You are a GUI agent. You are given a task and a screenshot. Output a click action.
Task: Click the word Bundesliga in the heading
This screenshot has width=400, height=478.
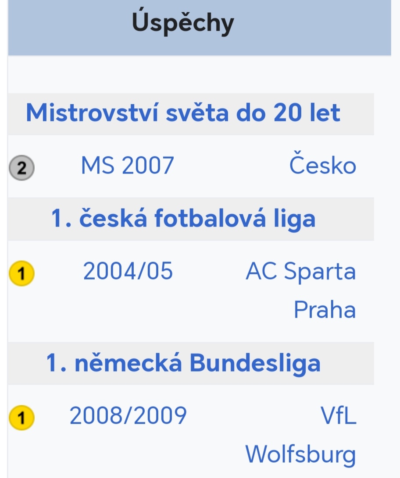pos(255,363)
